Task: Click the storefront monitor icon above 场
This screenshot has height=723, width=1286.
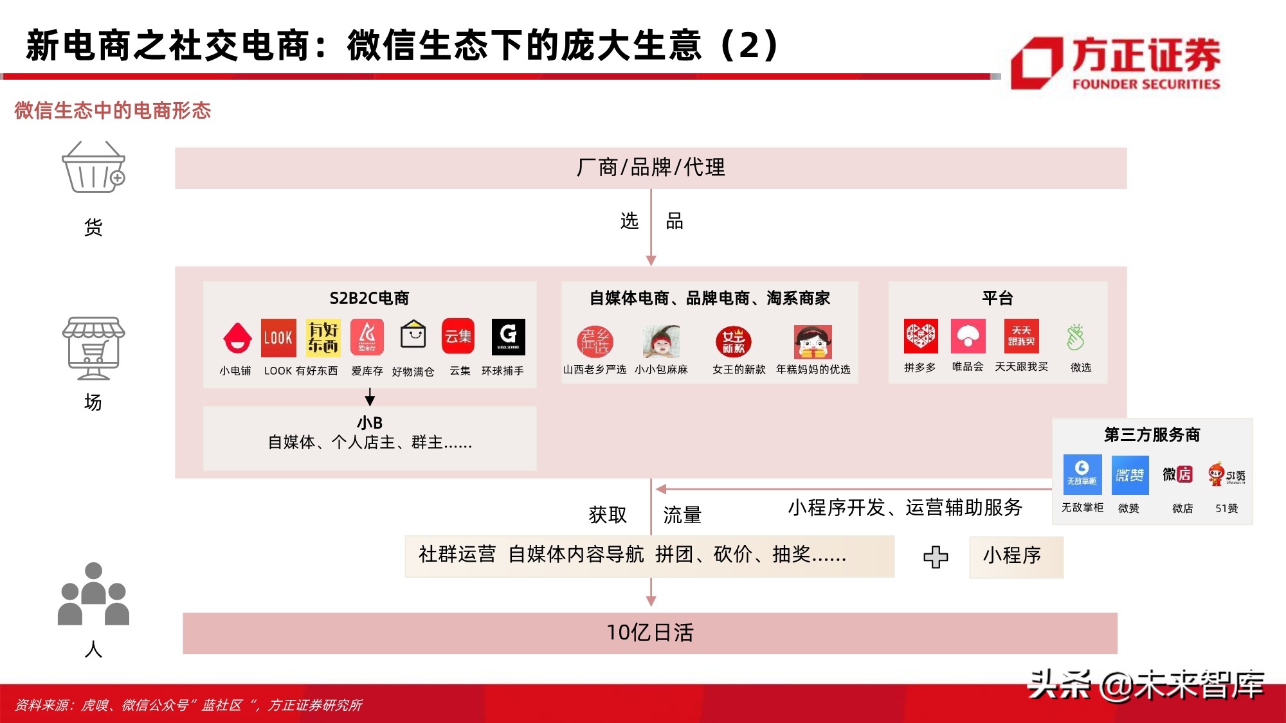Action: (94, 348)
